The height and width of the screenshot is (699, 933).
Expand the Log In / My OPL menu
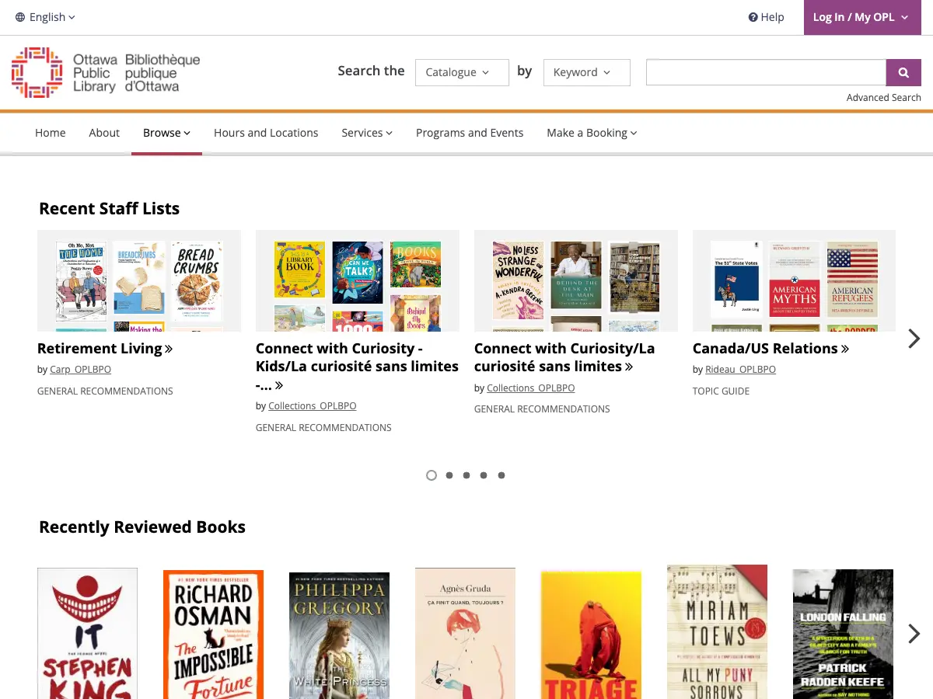[x=861, y=17]
